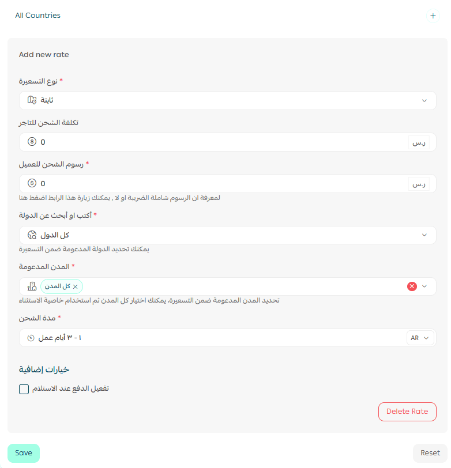Expand the supported cities dropdown arrow
Screen dimensions: 451x468
(425, 286)
